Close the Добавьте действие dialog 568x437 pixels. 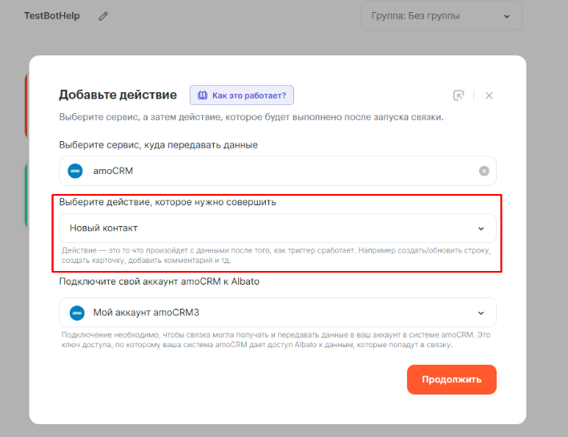tap(489, 95)
